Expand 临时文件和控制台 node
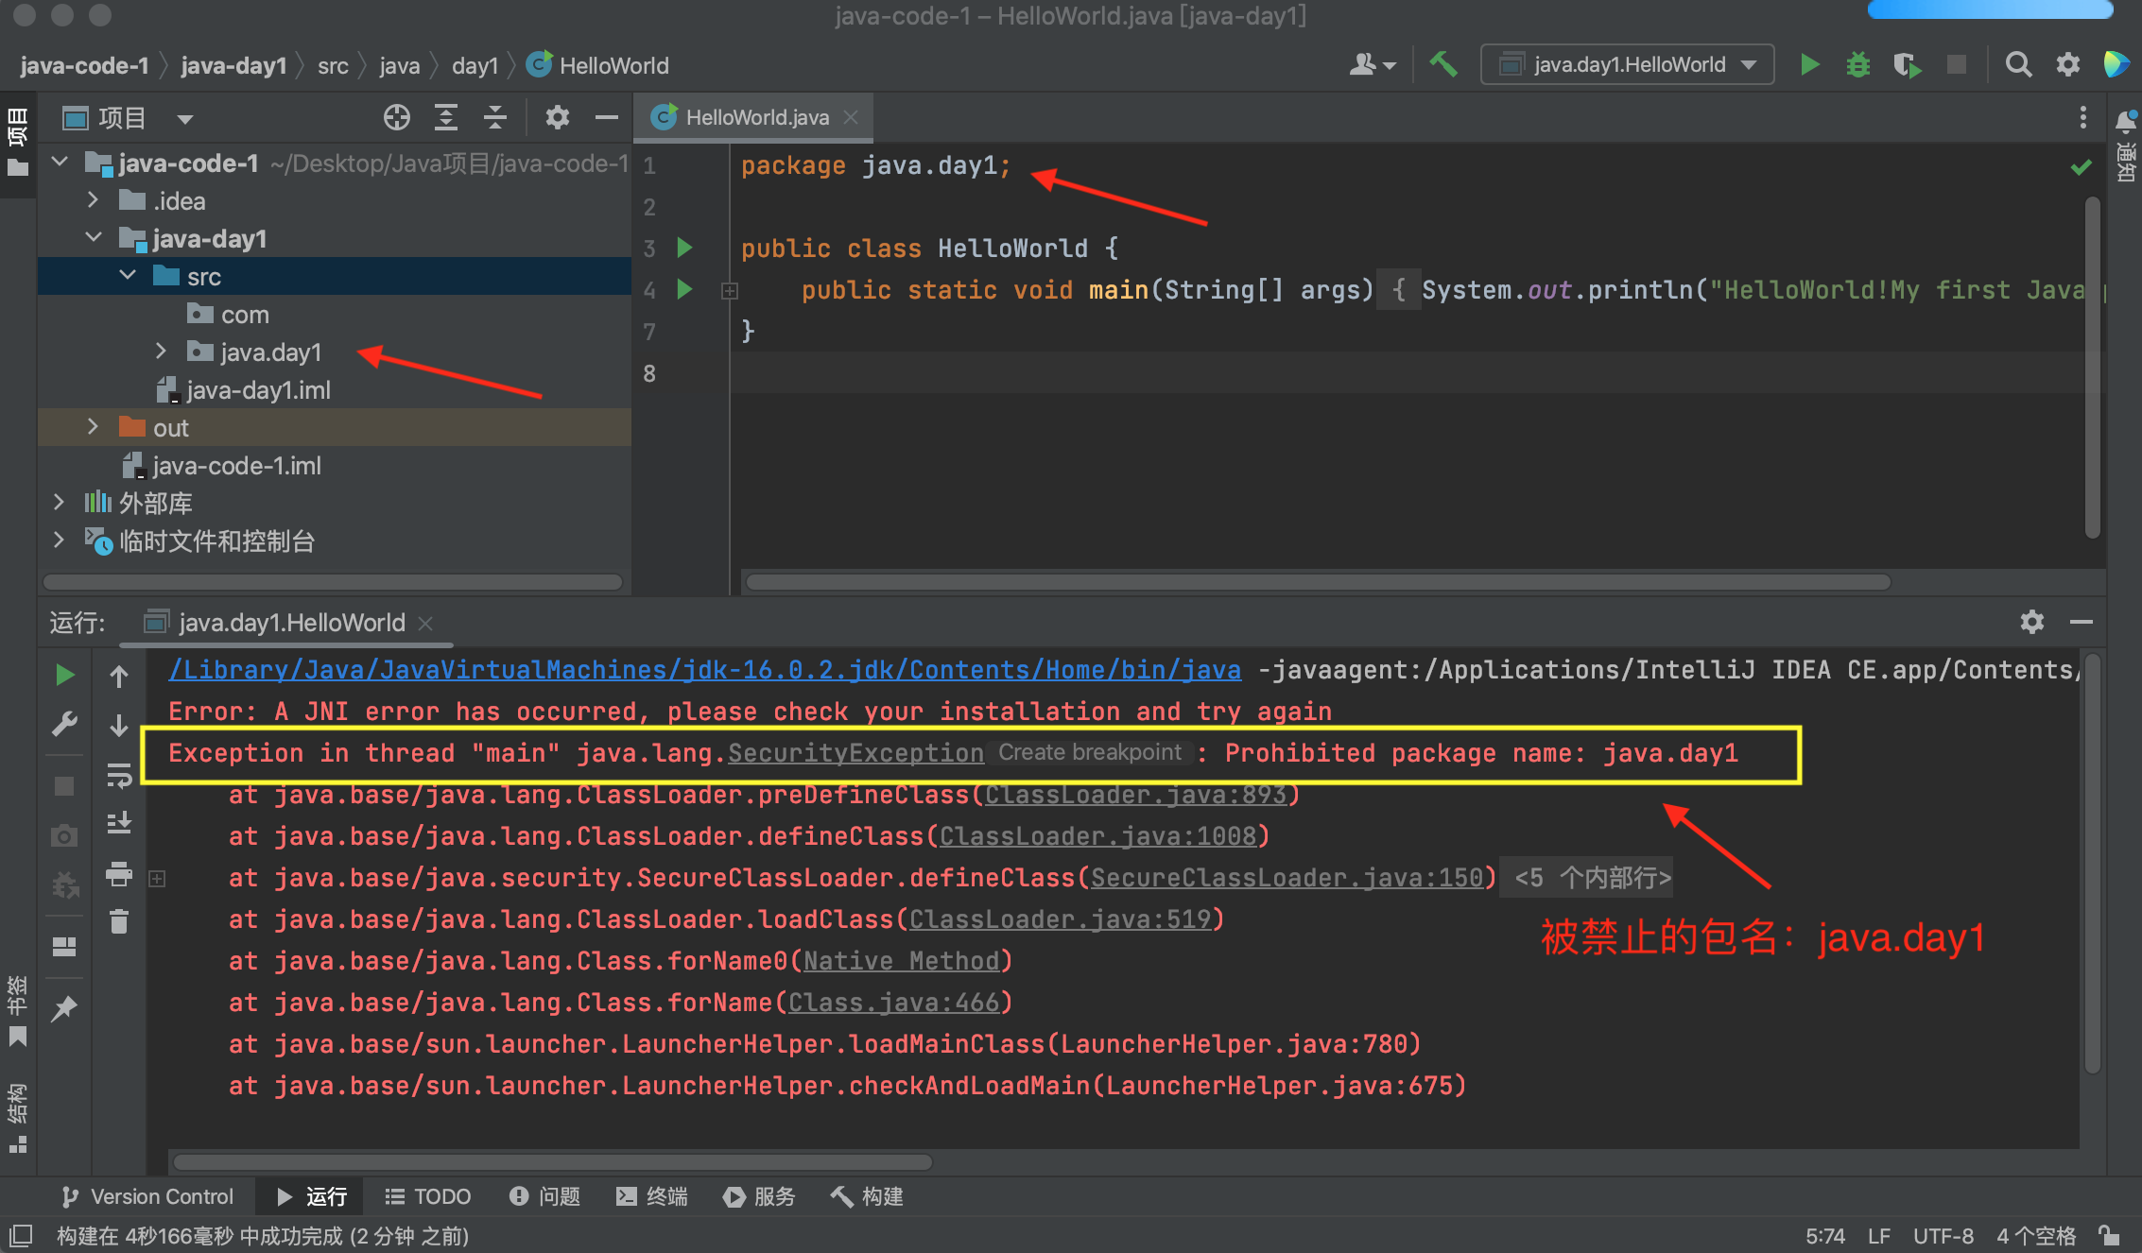Screen dimensions: 2142x1253 59,541
